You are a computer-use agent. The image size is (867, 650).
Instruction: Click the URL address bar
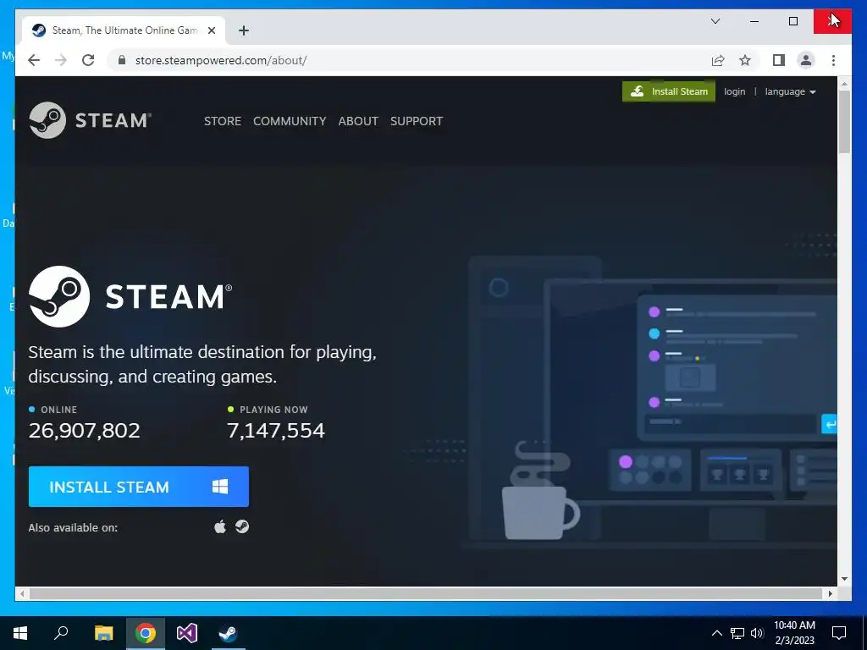(x=409, y=60)
